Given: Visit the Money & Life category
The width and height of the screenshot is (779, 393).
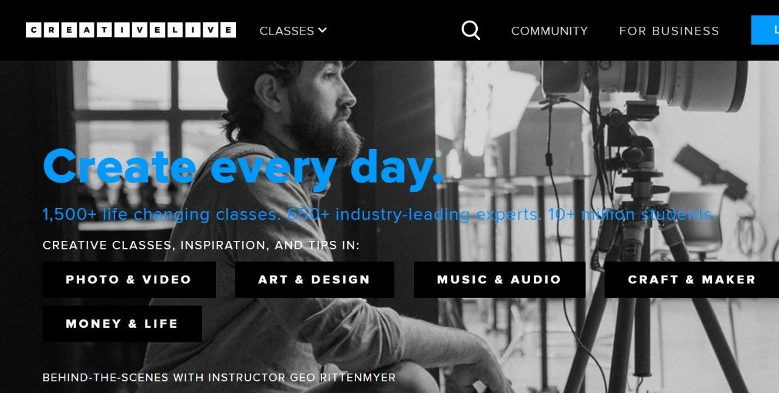Looking at the screenshot, I should coord(122,324).
